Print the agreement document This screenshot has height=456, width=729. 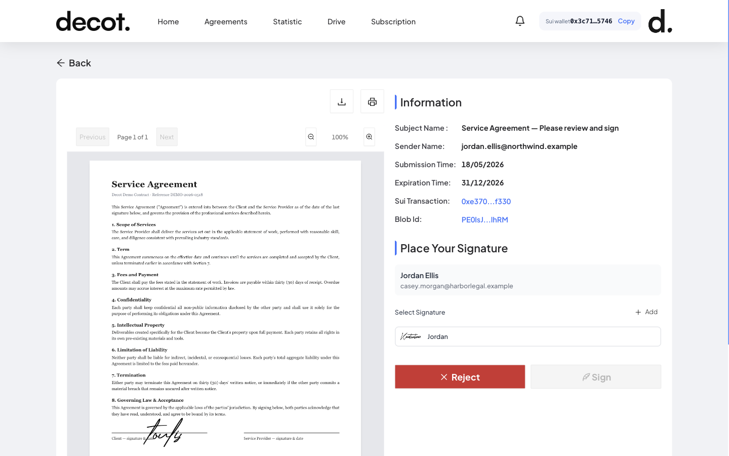(x=372, y=101)
